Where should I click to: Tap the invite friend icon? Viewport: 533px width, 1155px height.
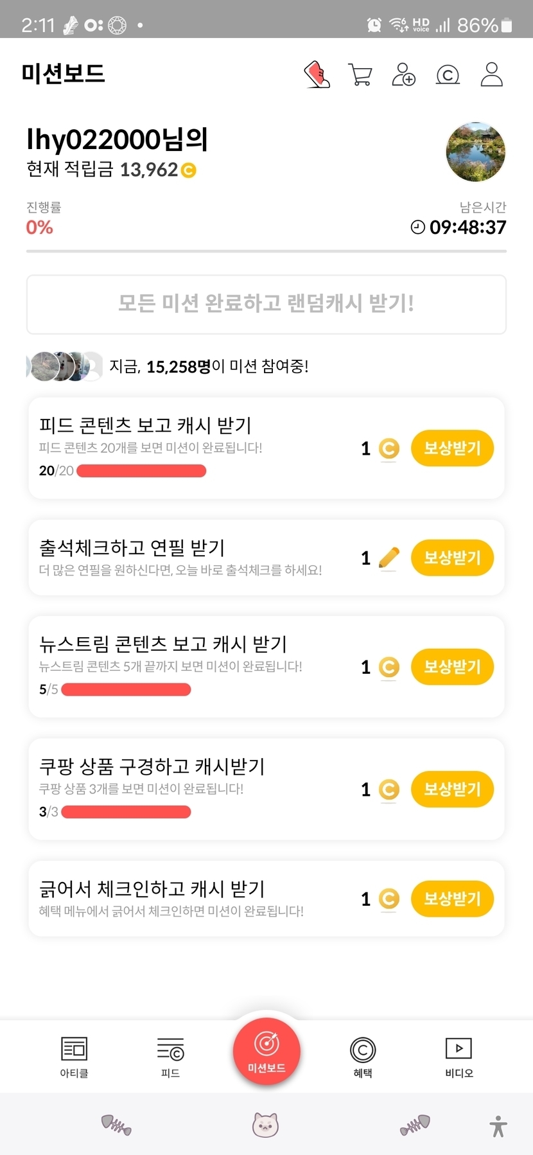click(x=403, y=75)
